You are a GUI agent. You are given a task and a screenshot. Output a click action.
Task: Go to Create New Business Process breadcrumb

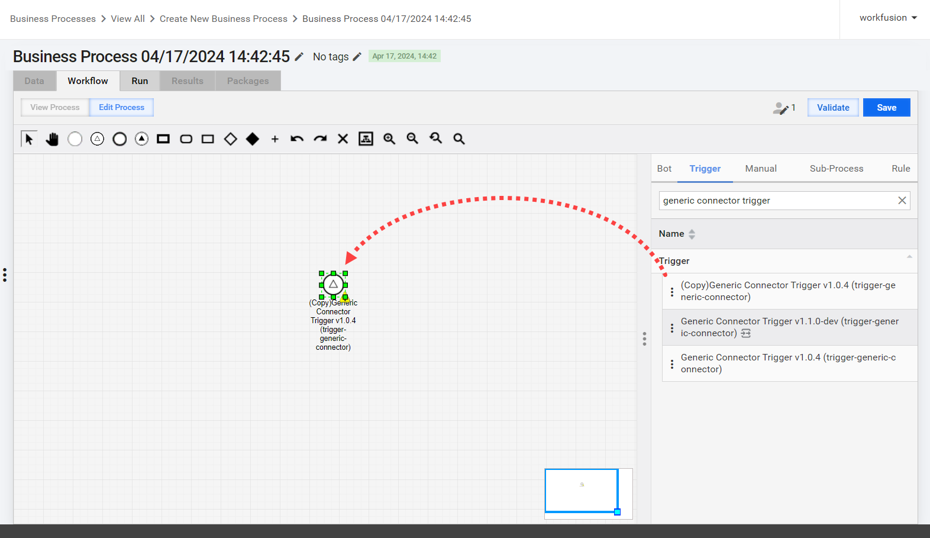click(224, 19)
